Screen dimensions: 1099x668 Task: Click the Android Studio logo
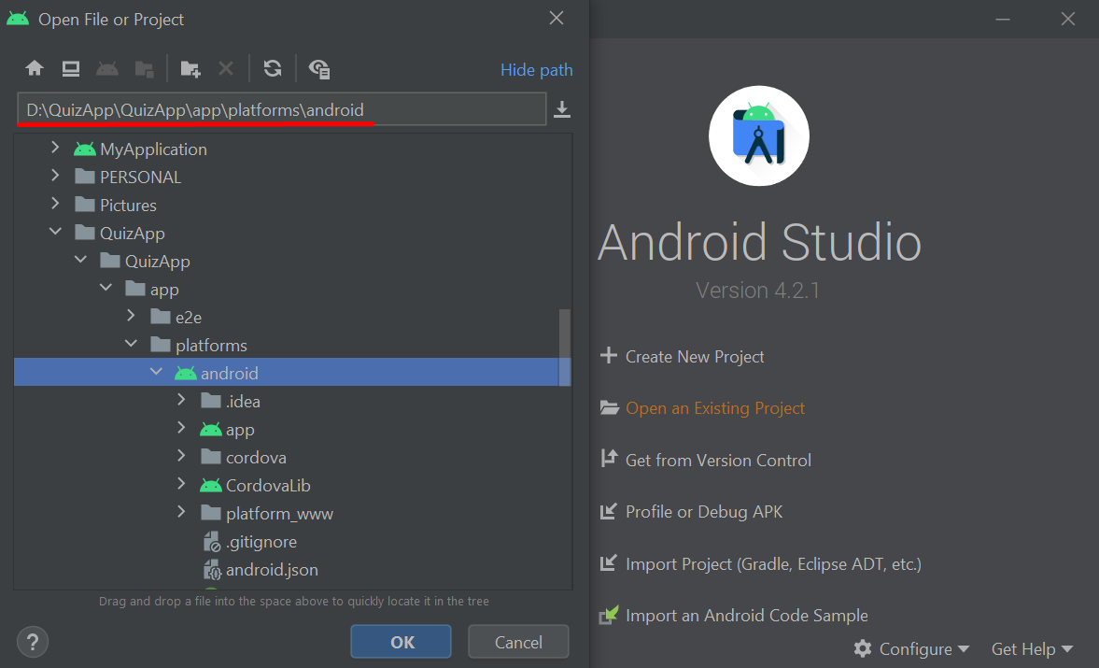click(x=759, y=136)
